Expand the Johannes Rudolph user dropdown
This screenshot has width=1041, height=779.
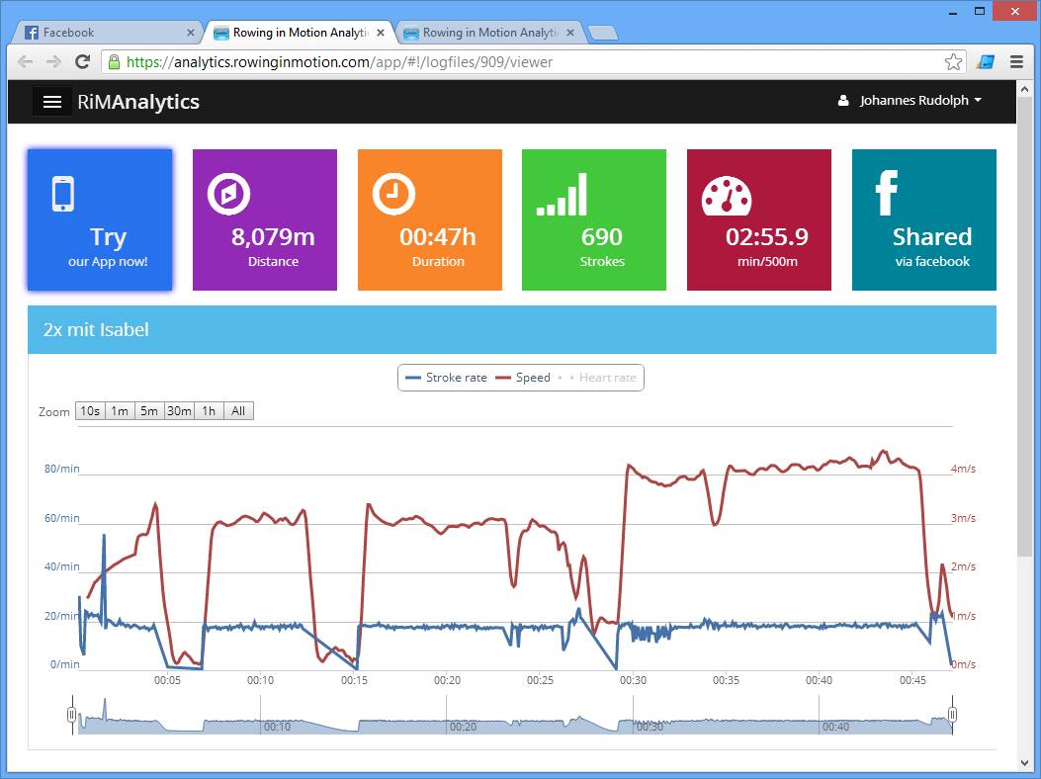910,100
